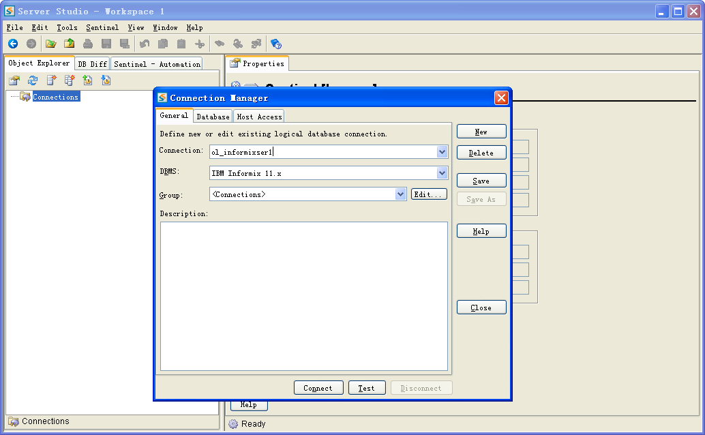
Task: Select the Properties tab
Action: 257,63
